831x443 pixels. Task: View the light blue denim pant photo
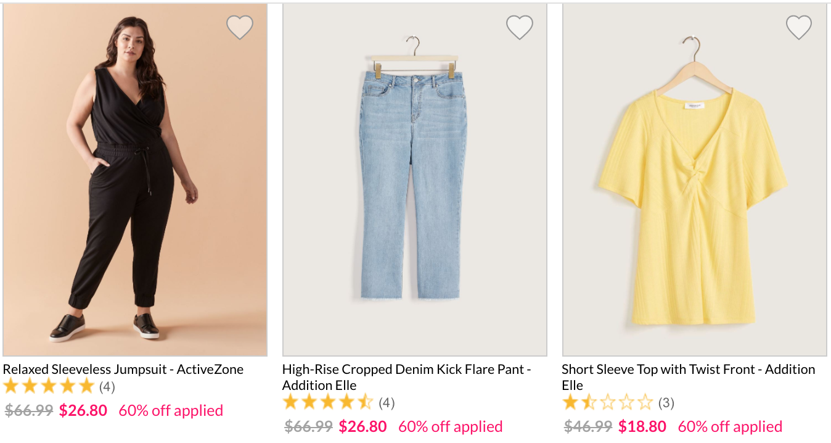point(415,180)
